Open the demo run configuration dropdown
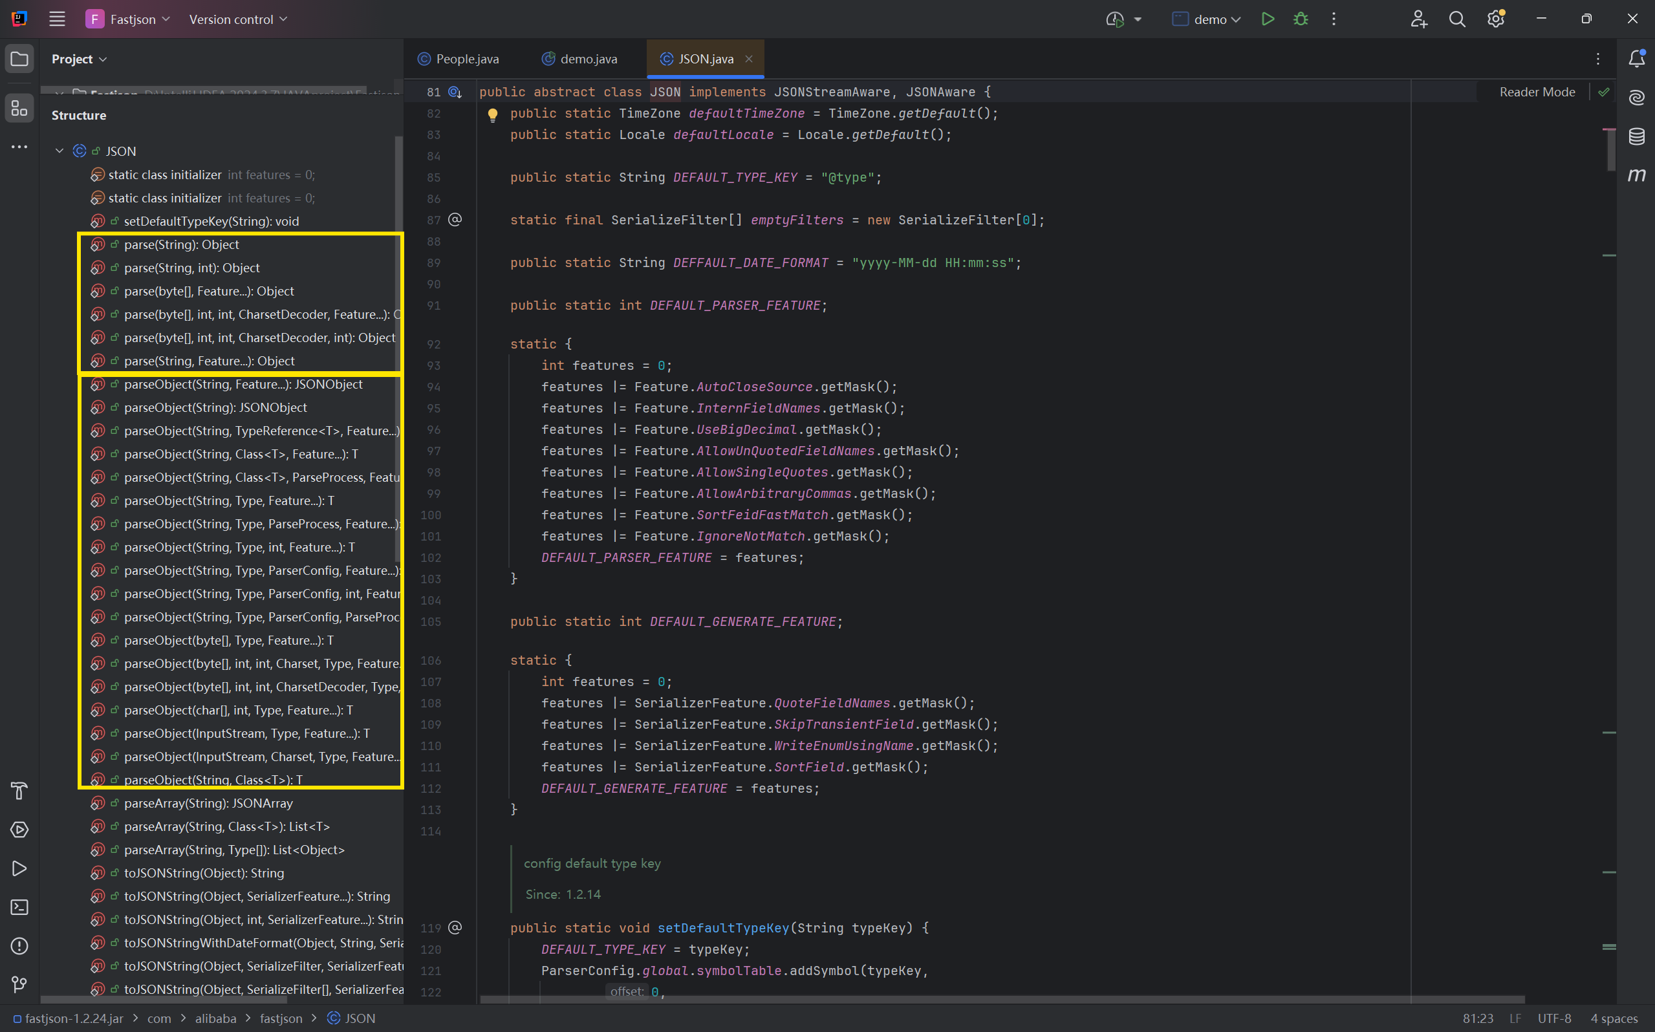Image resolution: width=1655 pixels, height=1032 pixels. coord(1207,19)
